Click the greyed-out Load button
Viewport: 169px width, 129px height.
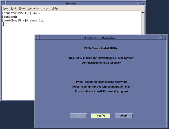(79, 116)
